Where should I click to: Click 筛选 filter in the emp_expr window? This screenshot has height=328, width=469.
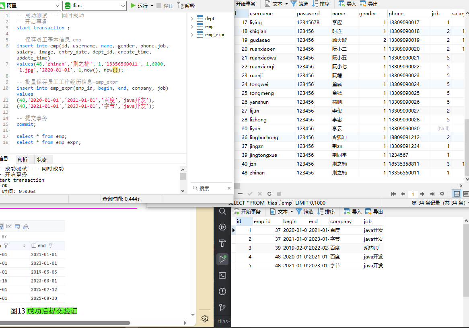click(305, 212)
